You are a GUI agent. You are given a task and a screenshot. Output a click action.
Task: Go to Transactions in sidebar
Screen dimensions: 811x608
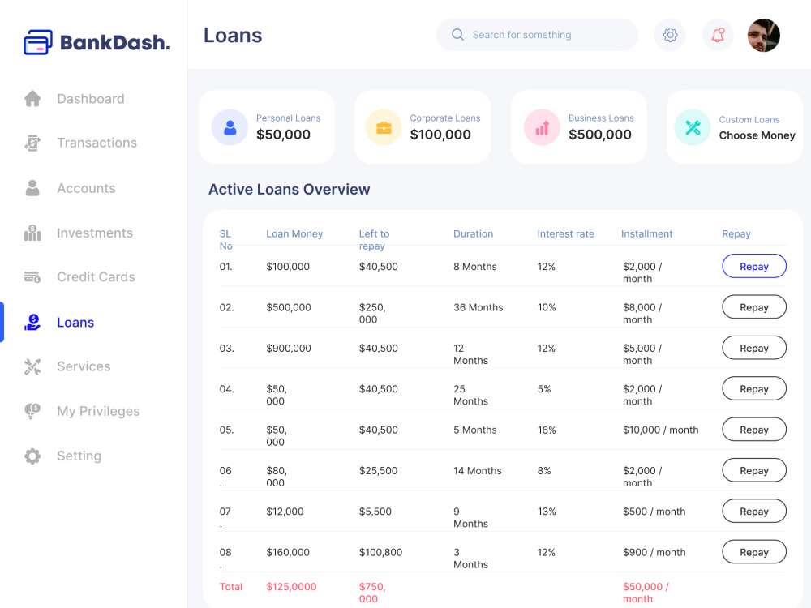pos(97,143)
